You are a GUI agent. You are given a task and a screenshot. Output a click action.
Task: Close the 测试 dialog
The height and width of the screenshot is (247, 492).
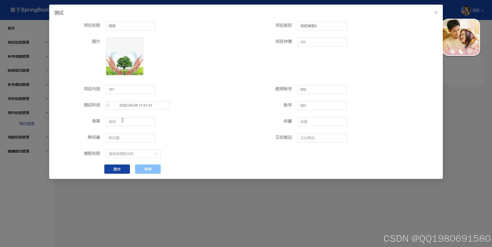point(436,12)
